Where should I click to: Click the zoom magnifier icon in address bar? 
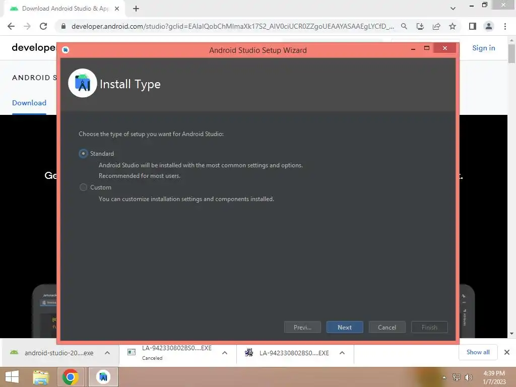click(x=404, y=26)
